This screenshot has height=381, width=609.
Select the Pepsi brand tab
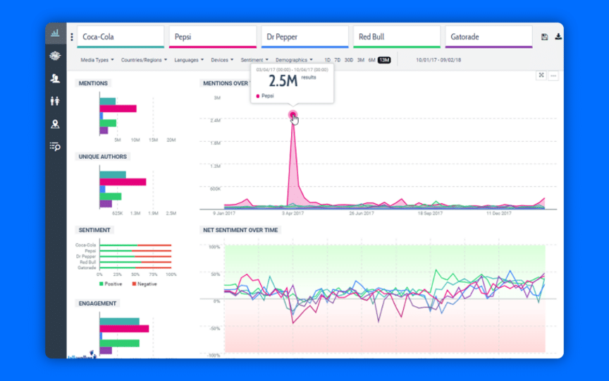pos(213,37)
